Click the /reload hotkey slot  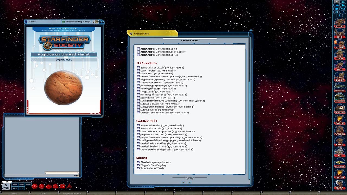point(43,193)
